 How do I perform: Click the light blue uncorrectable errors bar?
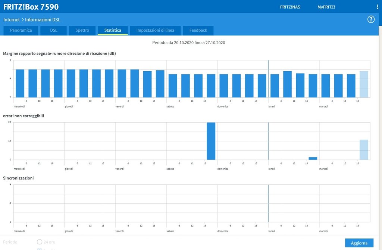(364, 150)
